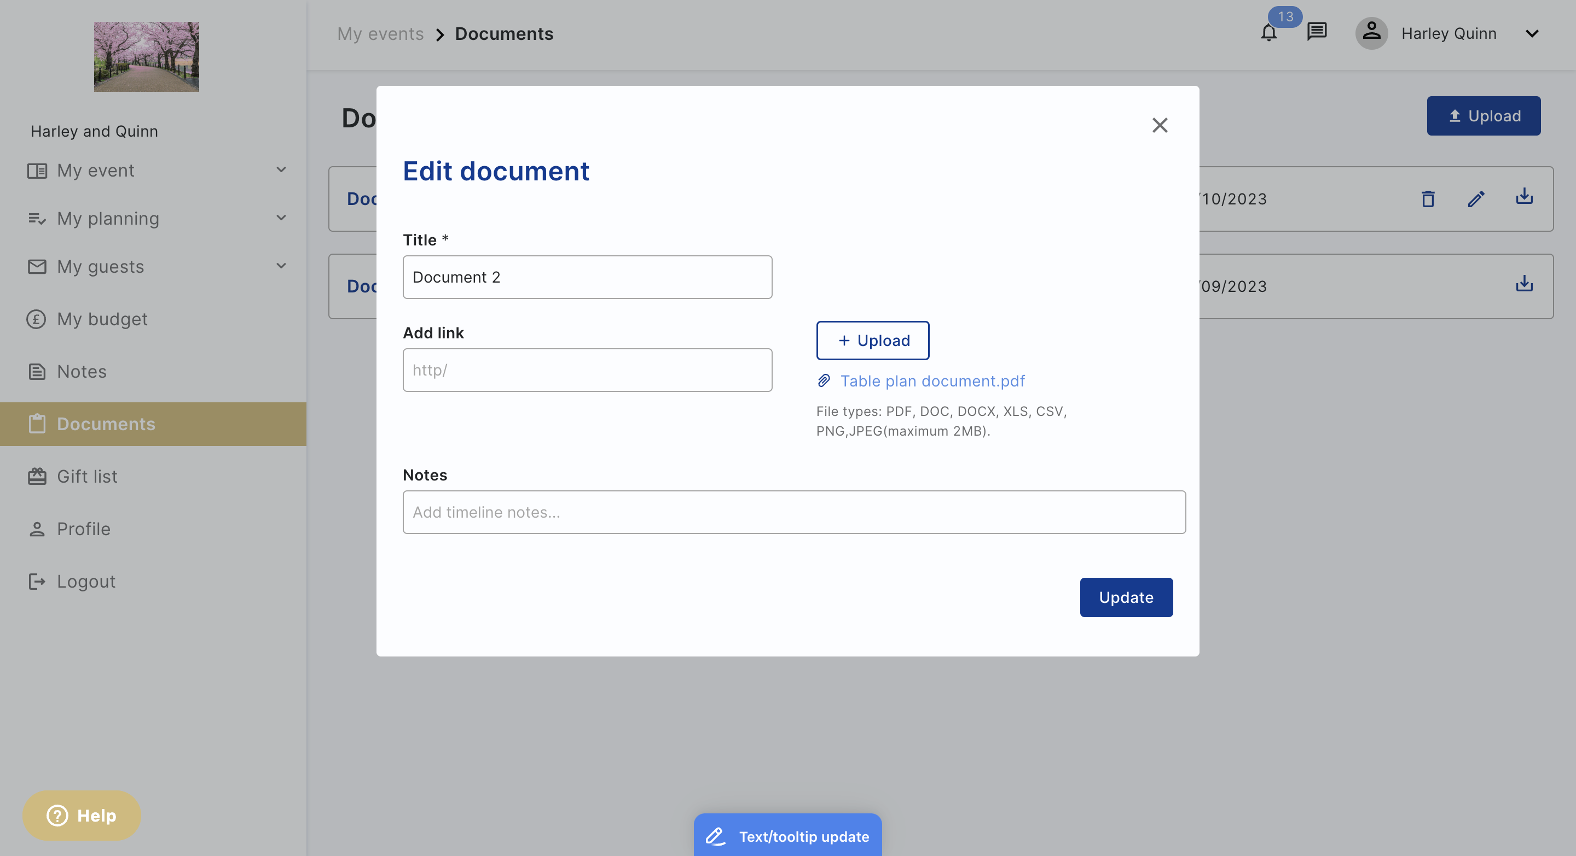This screenshot has height=856, width=1576.
Task: Open the messages chat icon
Action: pyautogui.click(x=1317, y=31)
